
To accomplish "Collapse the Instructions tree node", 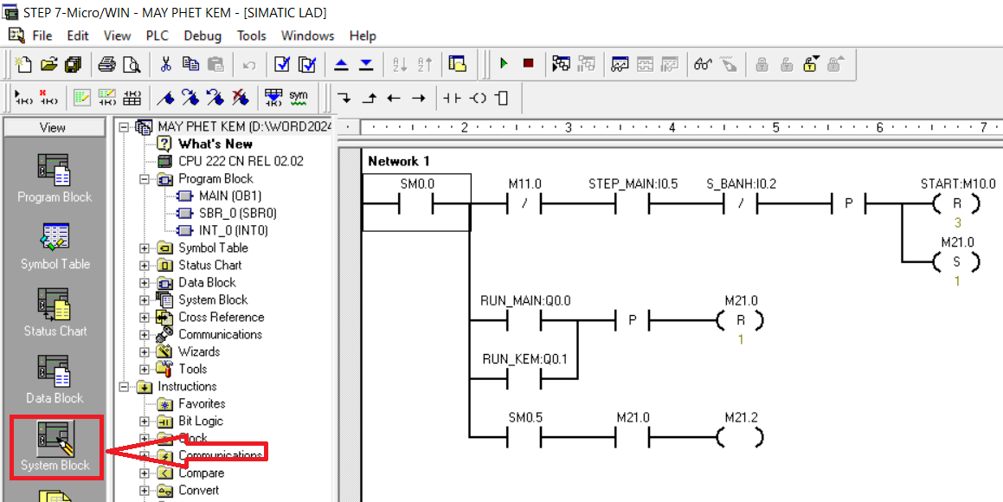I will coord(124,387).
